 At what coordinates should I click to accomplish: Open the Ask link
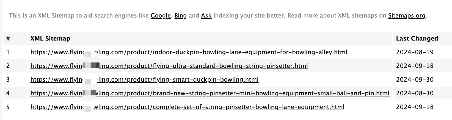click(206, 16)
